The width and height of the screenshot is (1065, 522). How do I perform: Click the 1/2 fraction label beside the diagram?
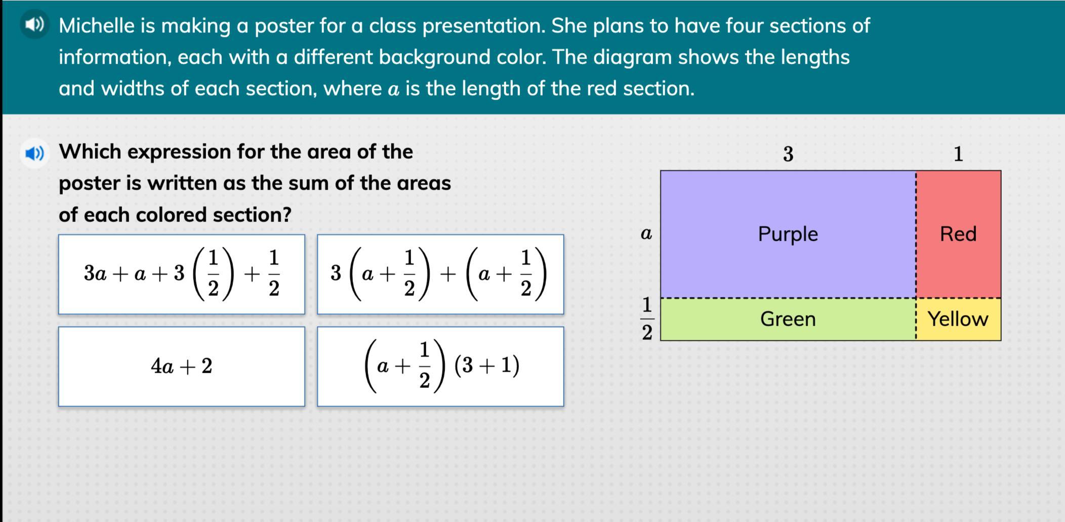[647, 319]
